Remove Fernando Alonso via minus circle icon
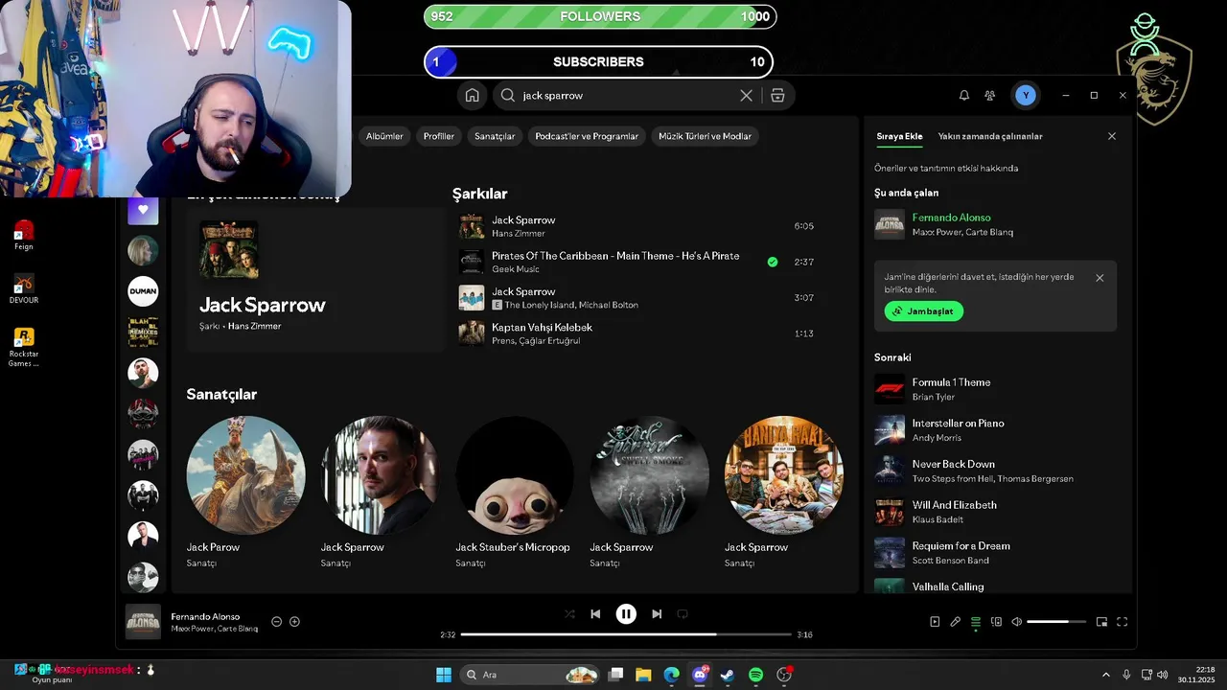 276,621
